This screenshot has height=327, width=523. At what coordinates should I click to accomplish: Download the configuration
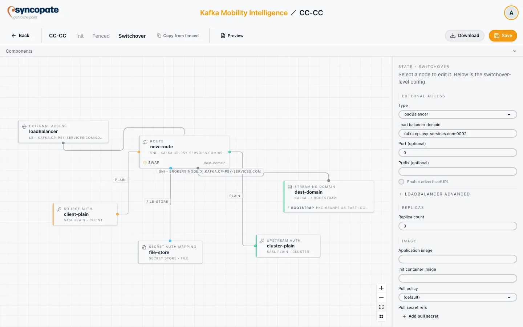point(465,36)
